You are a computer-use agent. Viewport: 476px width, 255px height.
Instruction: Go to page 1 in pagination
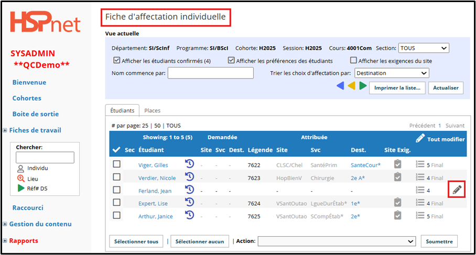[439, 126]
